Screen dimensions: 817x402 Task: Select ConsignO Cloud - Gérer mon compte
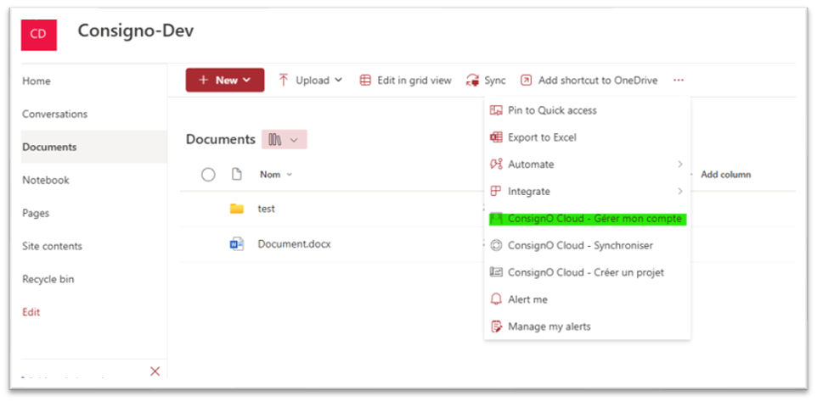587,219
